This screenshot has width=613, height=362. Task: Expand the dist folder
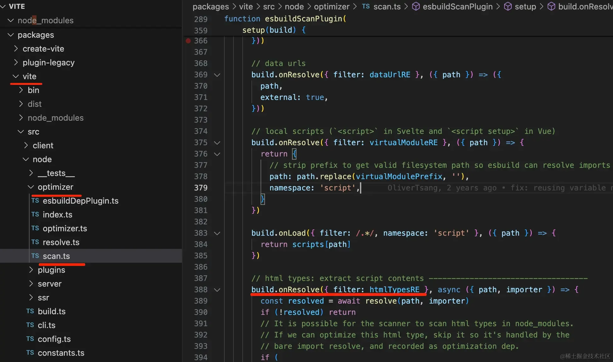[x=21, y=104]
